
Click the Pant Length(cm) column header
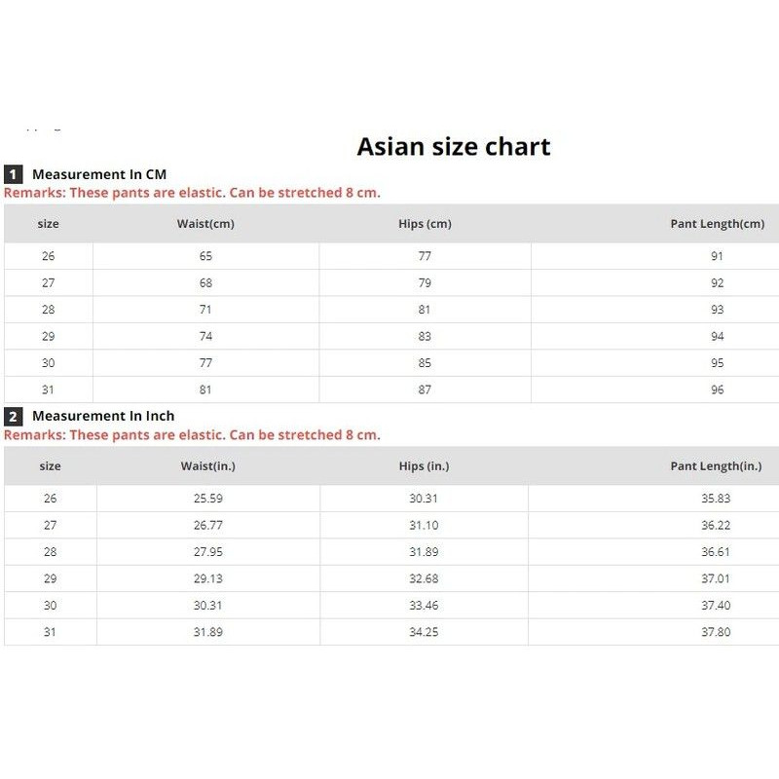717,224
